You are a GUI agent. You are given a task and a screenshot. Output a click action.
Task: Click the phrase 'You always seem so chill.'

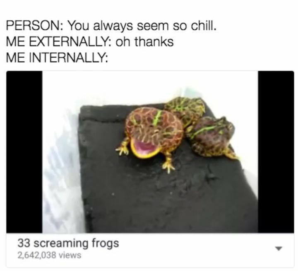142,26
